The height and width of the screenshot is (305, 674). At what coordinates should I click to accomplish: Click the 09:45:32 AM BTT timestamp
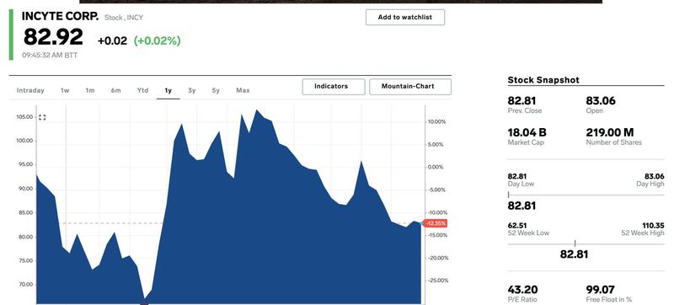coord(50,56)
